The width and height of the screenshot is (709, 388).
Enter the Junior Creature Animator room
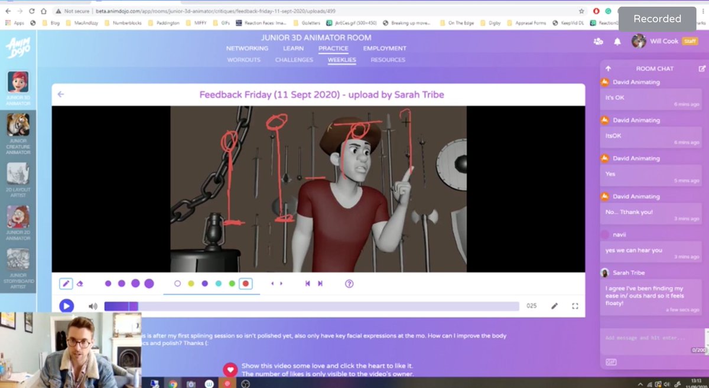18,133
